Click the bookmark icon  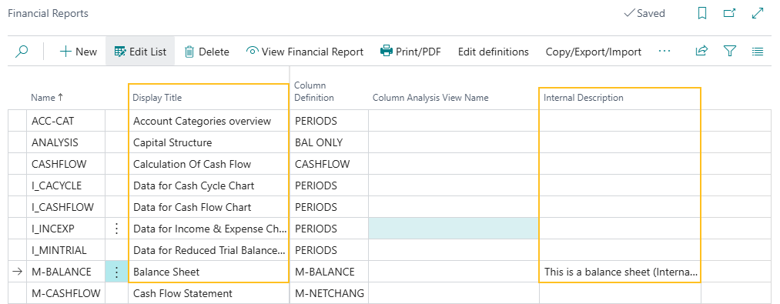[x=702, y=13]
